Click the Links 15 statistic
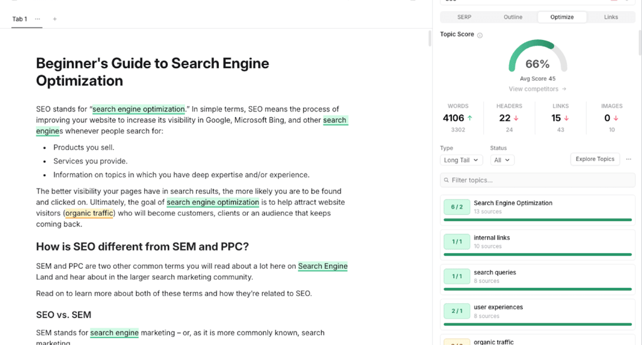Image resolution: width=642 pixels, height=345 pixels. [560, 118]
